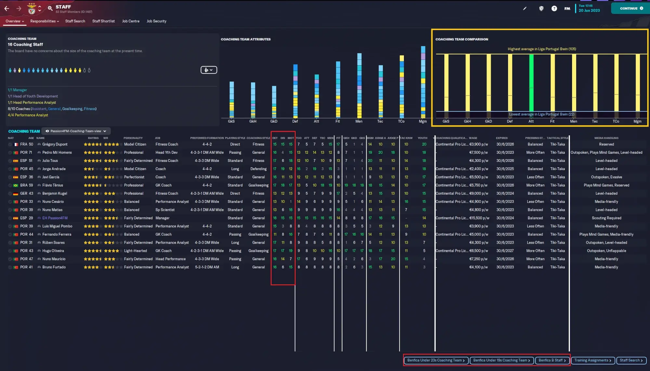
Task: Sort by the Job column header
Action: 157,138
